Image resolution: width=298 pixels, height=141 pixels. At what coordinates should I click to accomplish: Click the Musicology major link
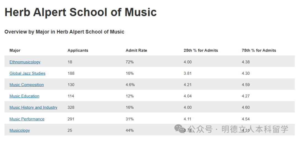(x=20, y=130)
